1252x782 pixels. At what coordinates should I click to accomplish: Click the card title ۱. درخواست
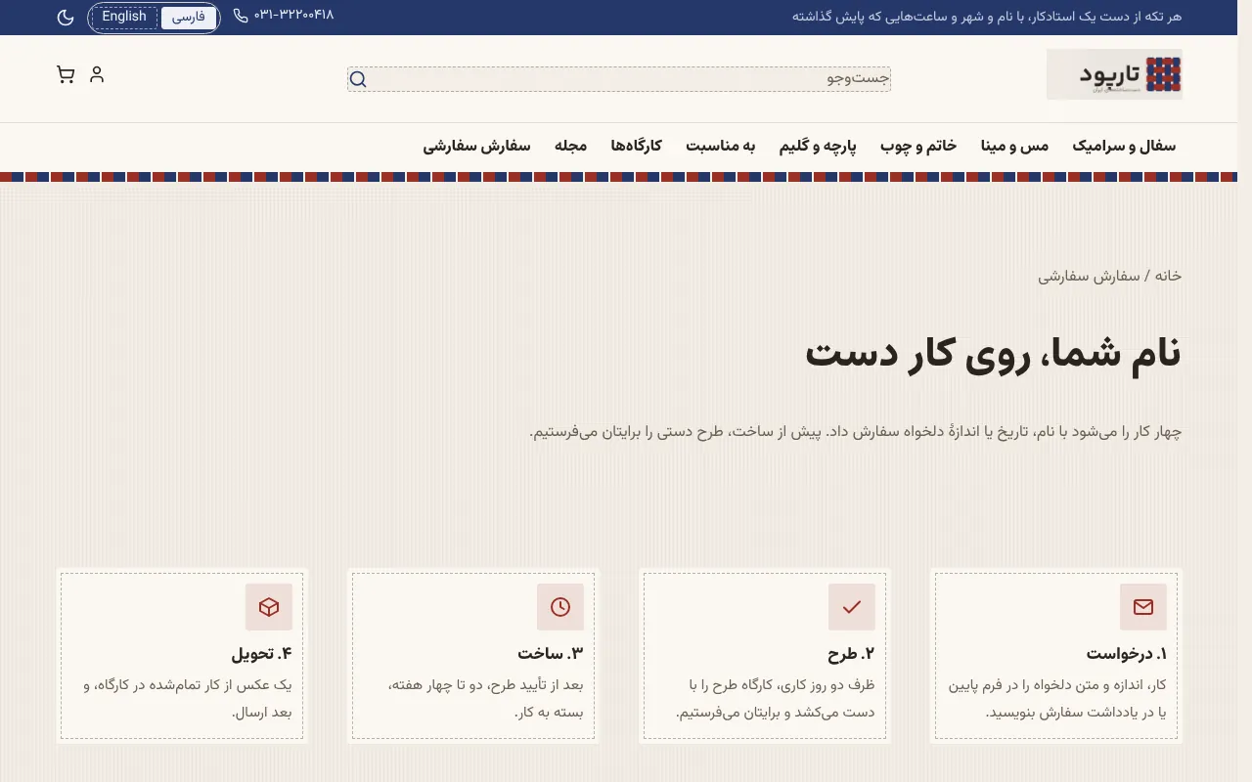(1127, 654)
